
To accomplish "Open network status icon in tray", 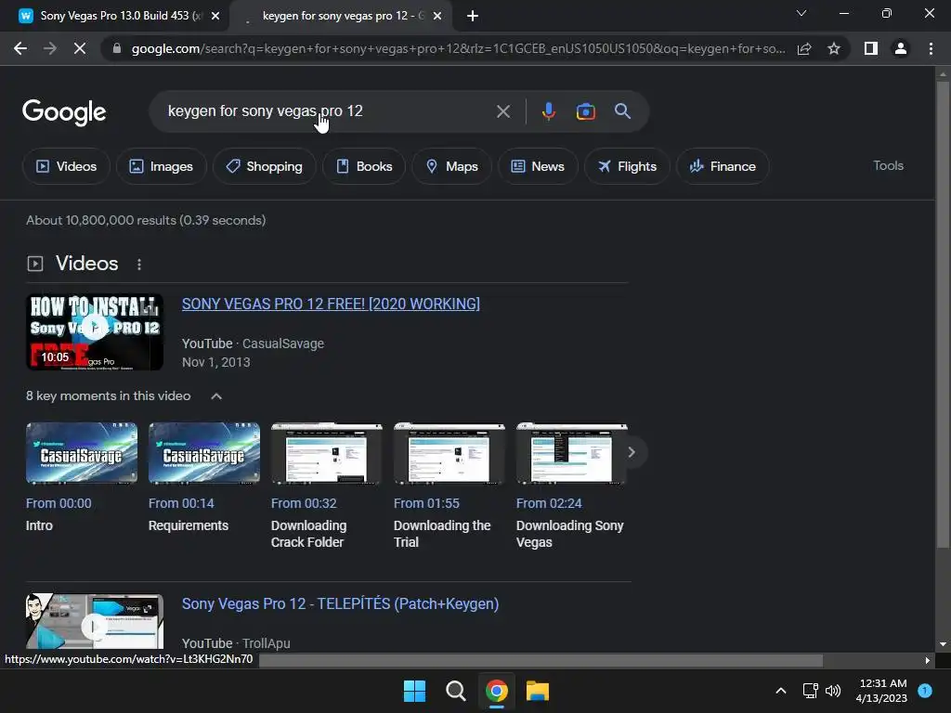I will click(810, 691).
